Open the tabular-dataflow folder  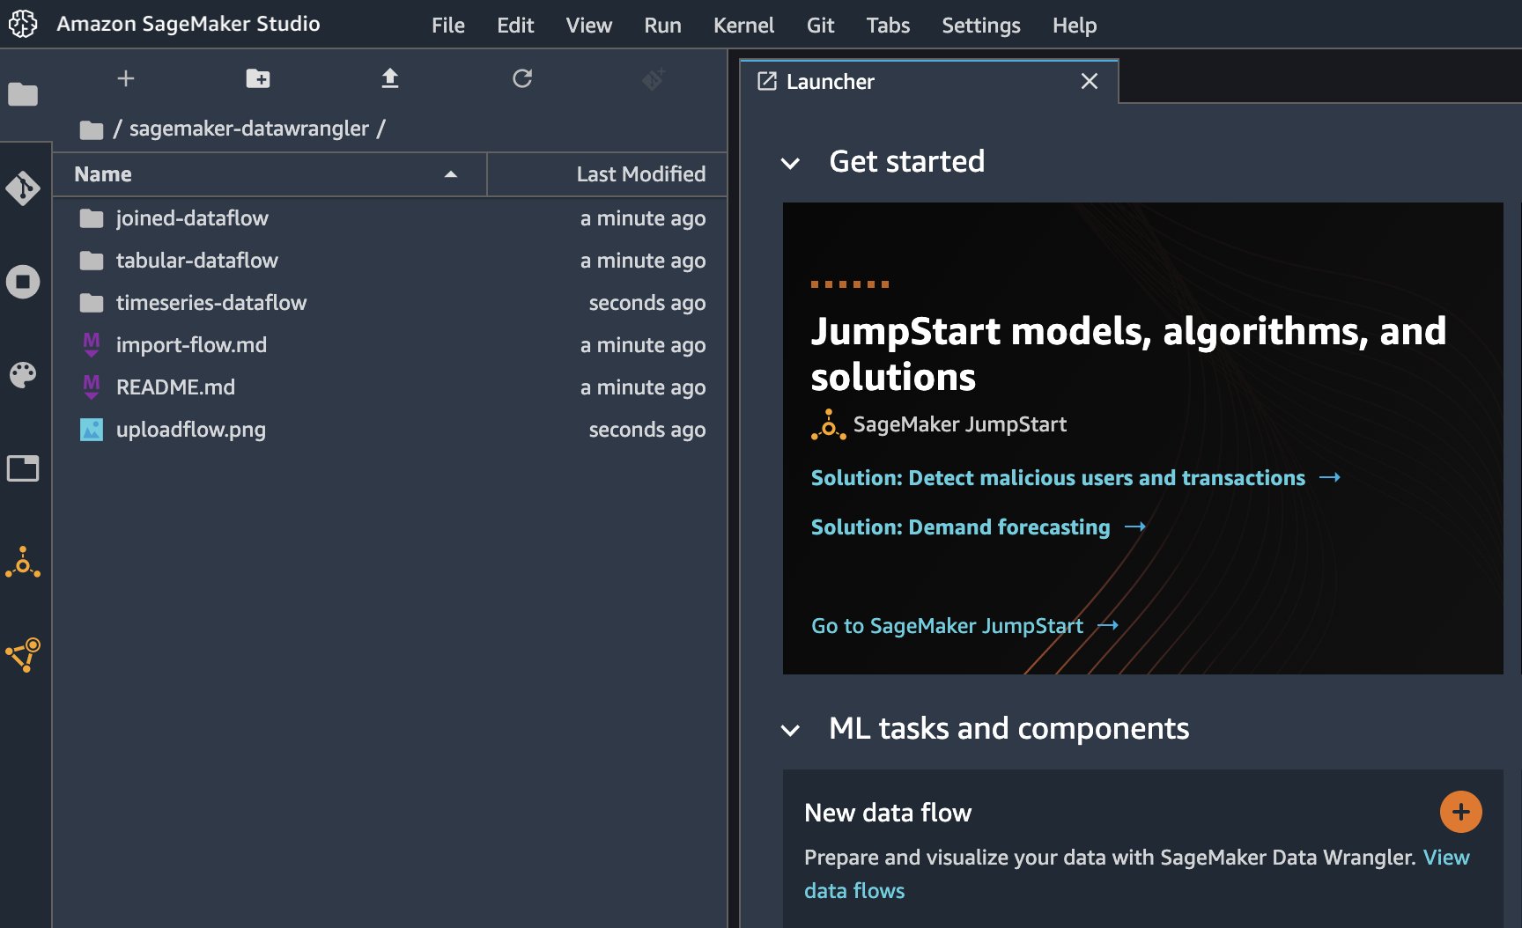389,261
